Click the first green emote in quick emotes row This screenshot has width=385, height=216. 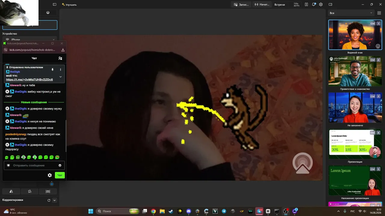click(7, 157)
